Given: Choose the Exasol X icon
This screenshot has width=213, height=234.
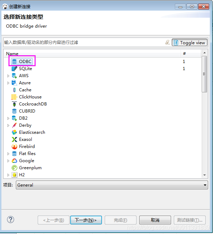Looking at the screenshot, I should [14, 139].
